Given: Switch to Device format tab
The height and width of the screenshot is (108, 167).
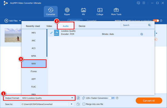Looking at the screenshot, I should pyautogui.click(x=82, y=26).
